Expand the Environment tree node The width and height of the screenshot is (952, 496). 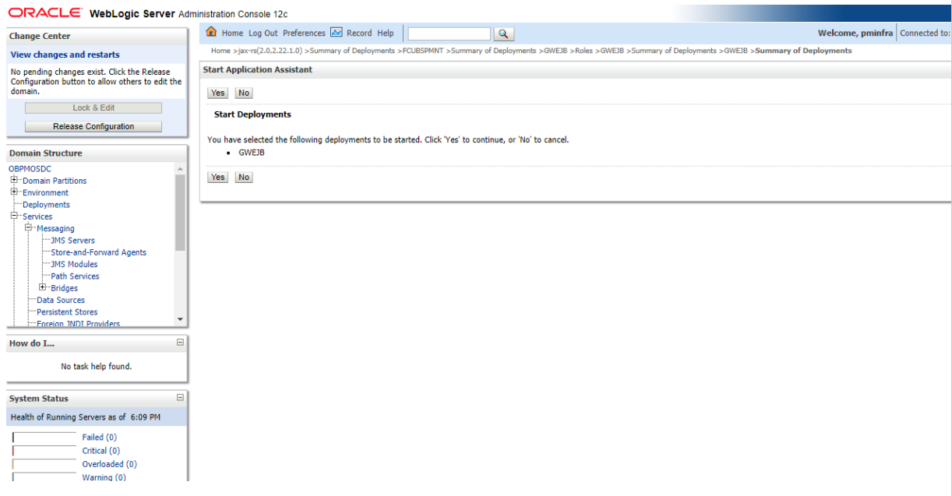(x=14, y=192)
